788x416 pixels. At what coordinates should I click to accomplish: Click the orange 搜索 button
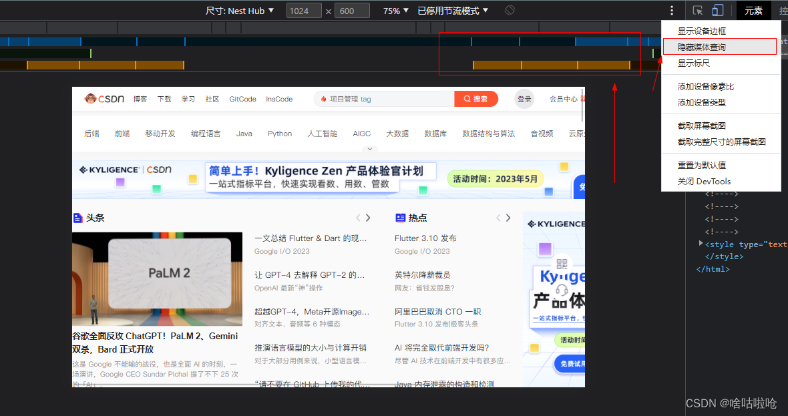click(x=476, y=99)
